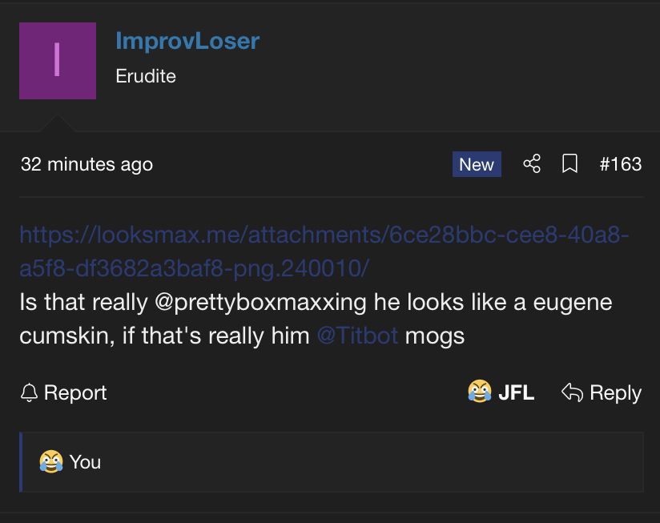This screenshot has height=523, width=660.
Task: Click the JFL reaction label
Action: tap(516, 392)
